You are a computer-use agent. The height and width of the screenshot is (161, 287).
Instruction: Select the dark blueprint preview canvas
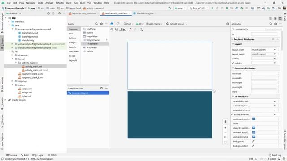(x=170, y=114)
